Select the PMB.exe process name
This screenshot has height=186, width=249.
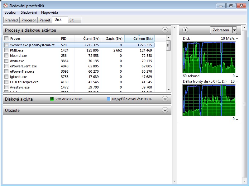[x=17, y=50]
